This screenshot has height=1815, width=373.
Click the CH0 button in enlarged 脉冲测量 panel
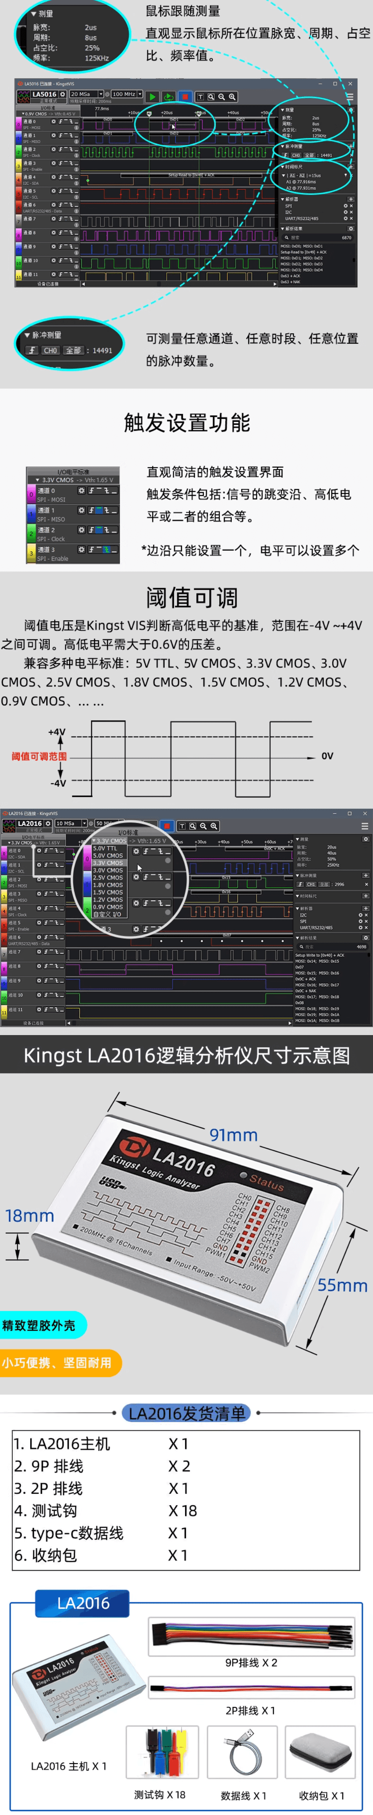[50, 350]
